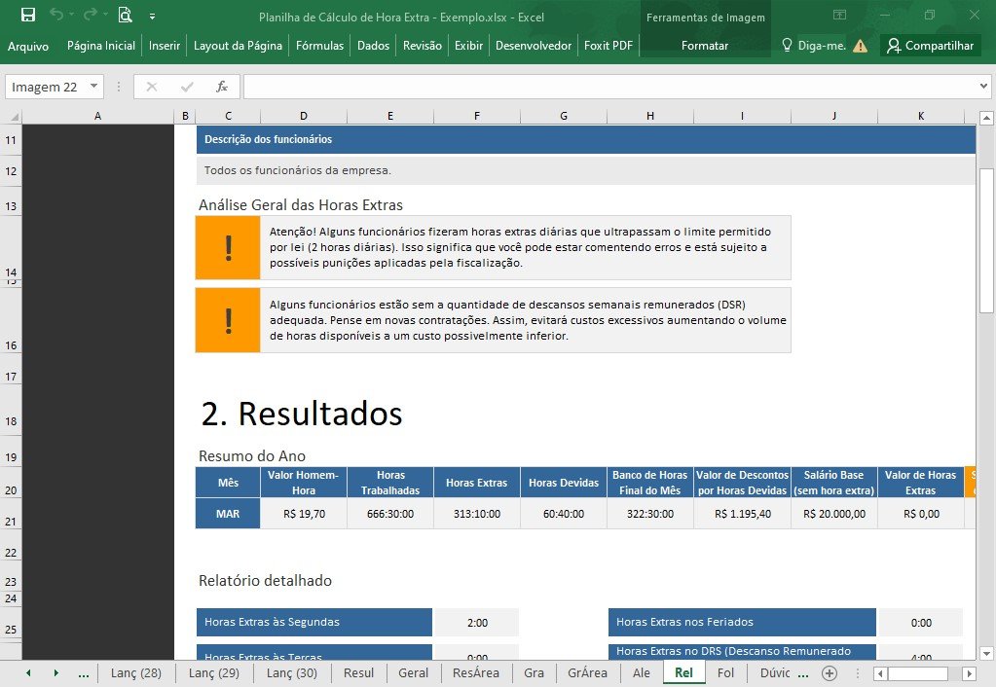The image size is (996, 687).
Task: Click the ribbon display options icon
Action: [x=840, y=15]
